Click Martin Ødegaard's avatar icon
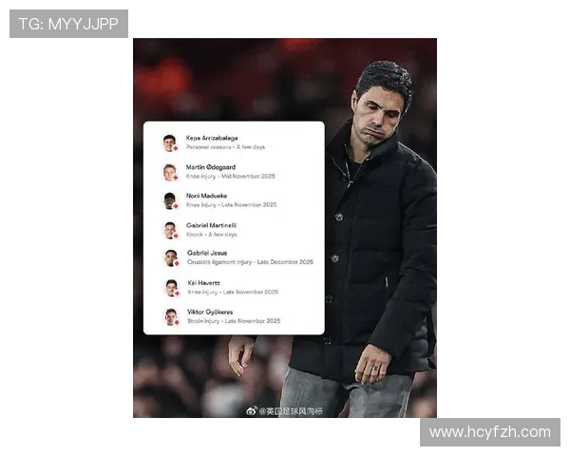The width and height of the screenshot is (570, 456). coord(170,172)
